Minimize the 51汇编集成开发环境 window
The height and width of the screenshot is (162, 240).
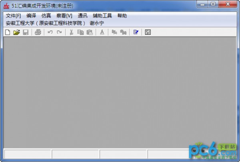(x=202, y=4)
